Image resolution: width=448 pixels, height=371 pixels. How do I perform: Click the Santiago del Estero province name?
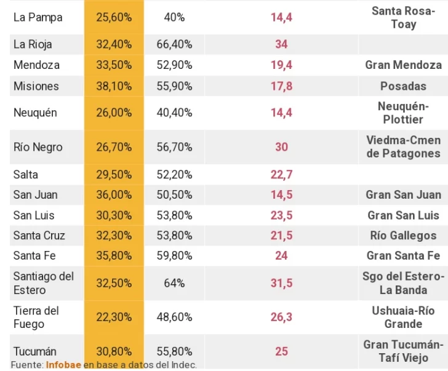tap(44, 283)
